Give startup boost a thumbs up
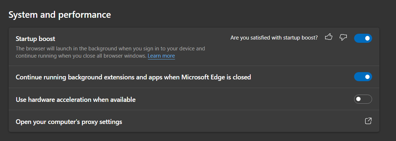This screenshot has height=141, width=396. [x=329, y=37]
